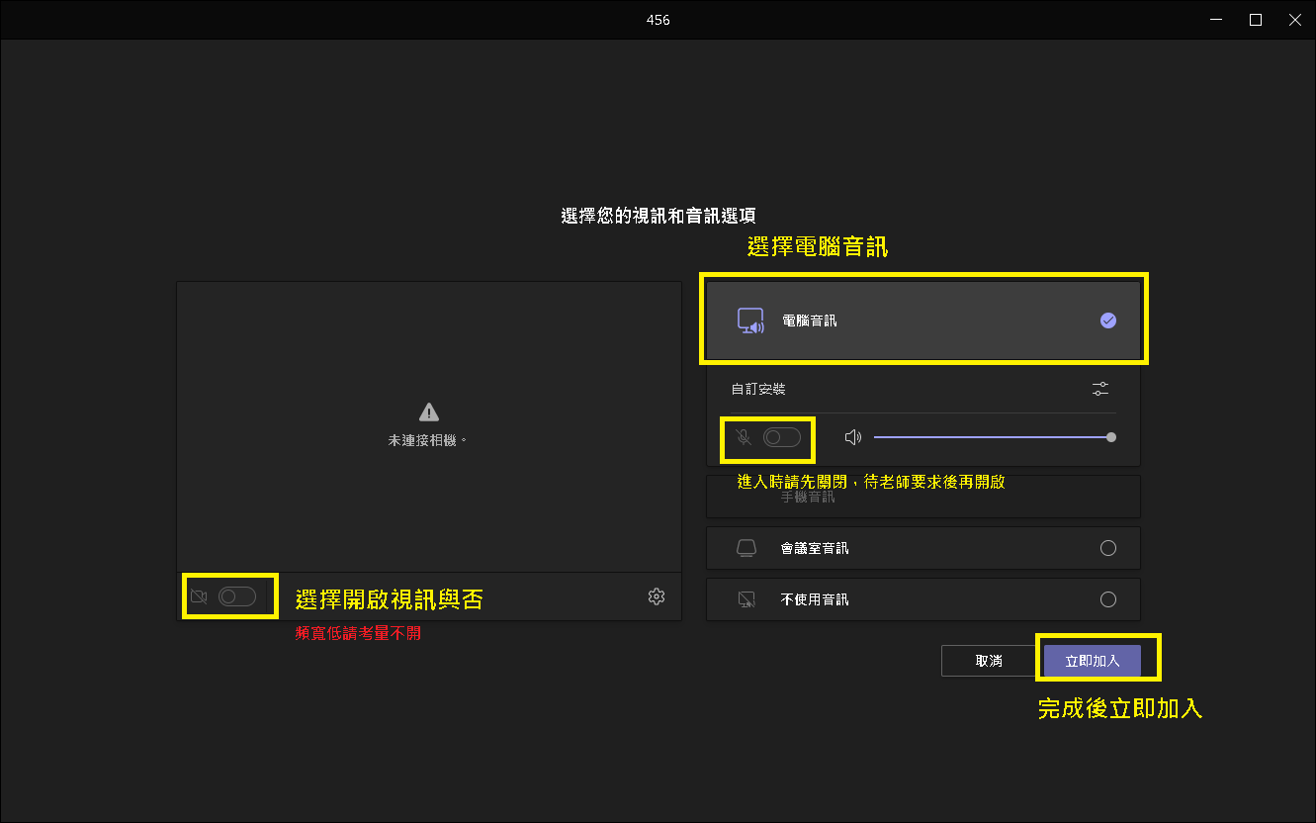Click the middle of the volume slider
Viewport: 1316px width, 823px height.
(993, 437)
